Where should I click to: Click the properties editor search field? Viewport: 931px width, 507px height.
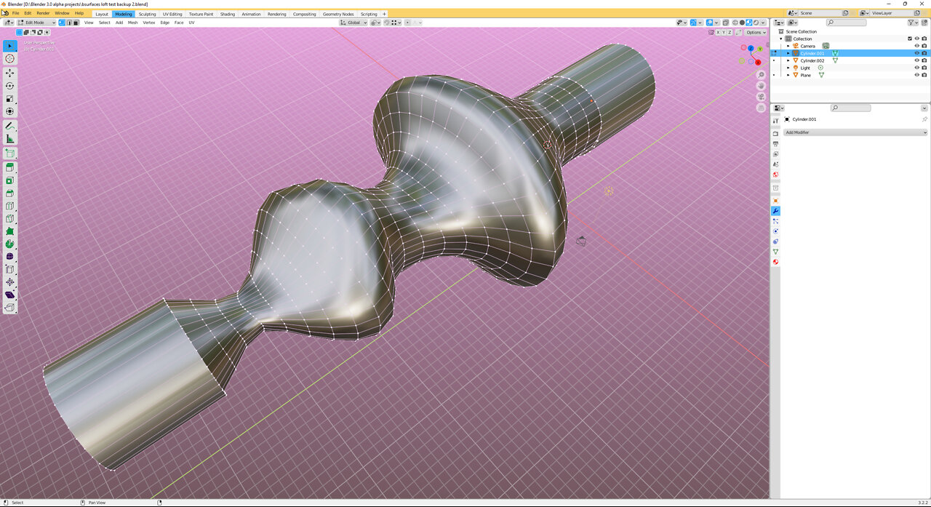click(x=851, y=108)
